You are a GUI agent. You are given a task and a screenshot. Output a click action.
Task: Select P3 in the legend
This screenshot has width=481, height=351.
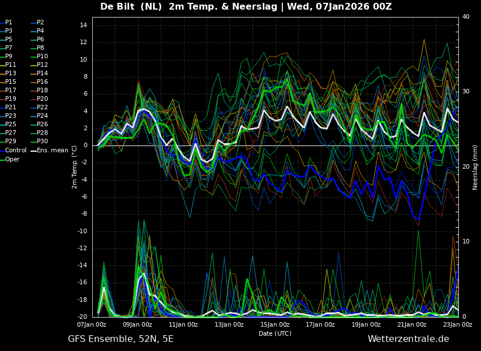6,31
